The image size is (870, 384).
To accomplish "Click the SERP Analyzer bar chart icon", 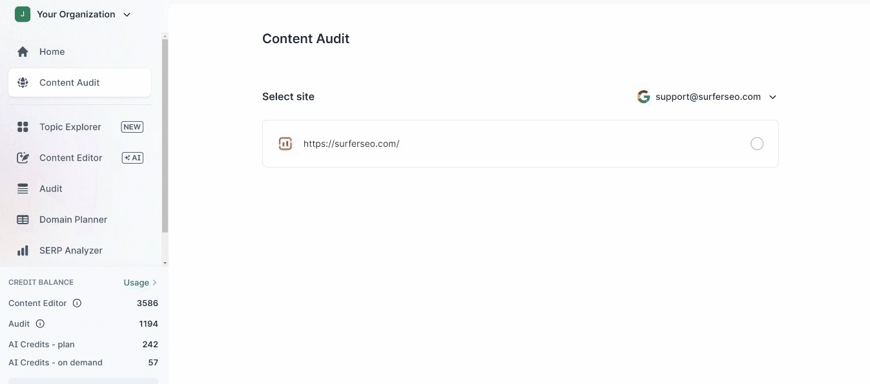I will point(23,251).
